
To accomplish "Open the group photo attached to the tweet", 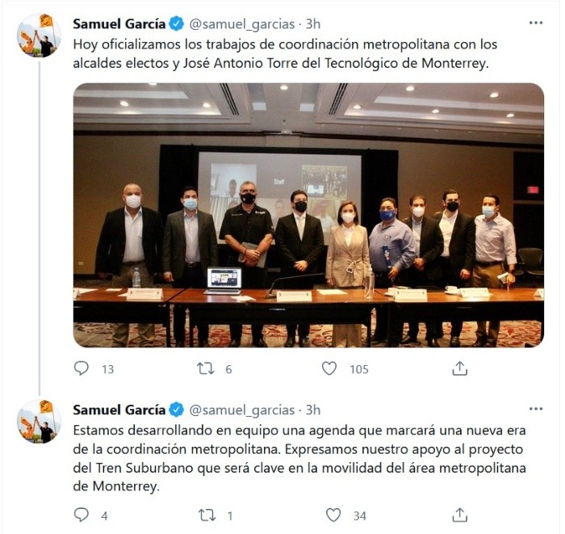I will tap(308, 215).
